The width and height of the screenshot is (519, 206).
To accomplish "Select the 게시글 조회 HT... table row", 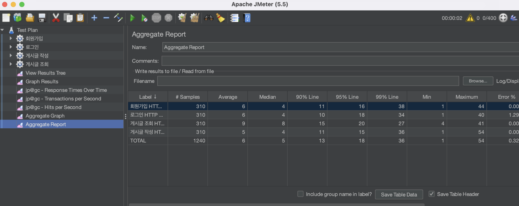I will tap(323, 123).
